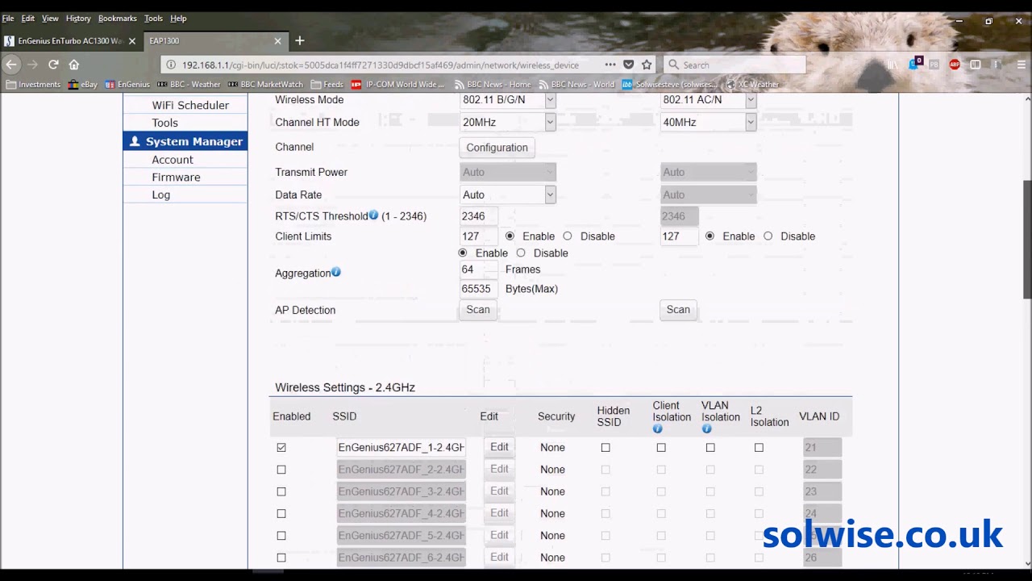Screen dimensions: 1032x581
Task: Open the BBC - Weather bookmark
Action: click(189, 84)
